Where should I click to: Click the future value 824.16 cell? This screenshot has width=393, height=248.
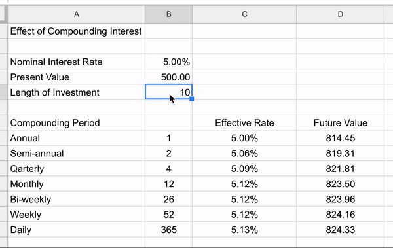tap(340, 215)
